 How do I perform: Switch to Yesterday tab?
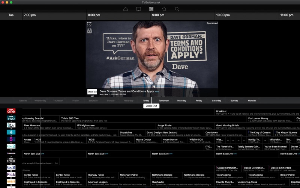128,100
